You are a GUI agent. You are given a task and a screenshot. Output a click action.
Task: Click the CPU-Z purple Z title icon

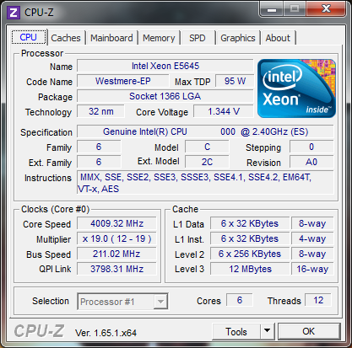14,13
